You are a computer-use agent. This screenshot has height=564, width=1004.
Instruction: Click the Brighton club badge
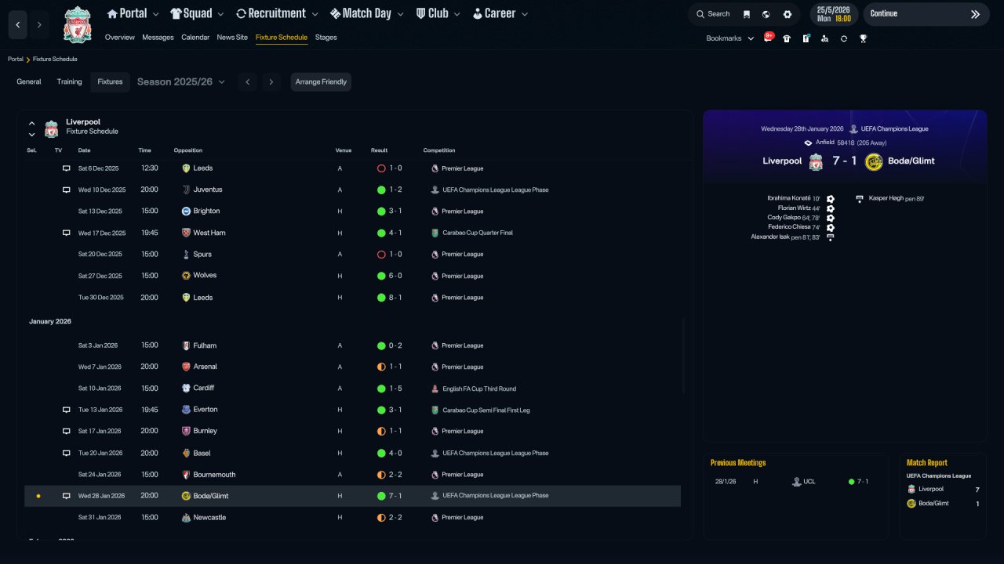[186, 211]
